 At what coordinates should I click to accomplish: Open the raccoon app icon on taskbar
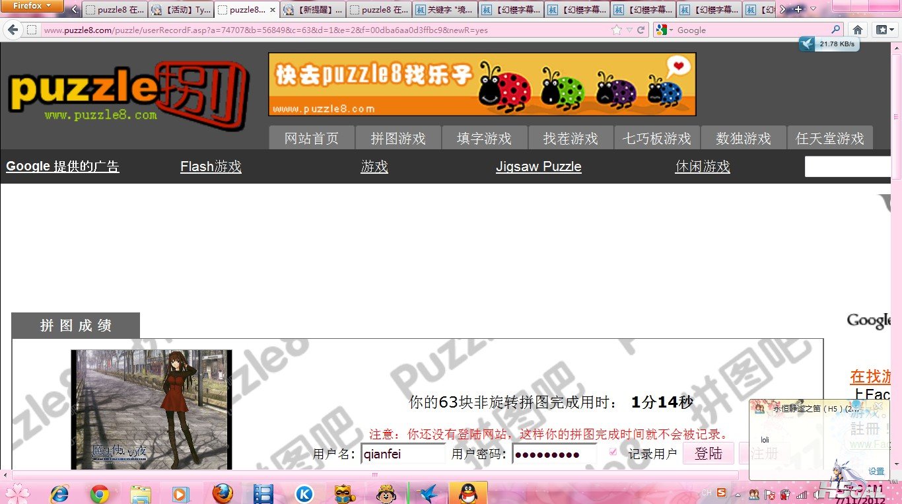click(344, 493)
